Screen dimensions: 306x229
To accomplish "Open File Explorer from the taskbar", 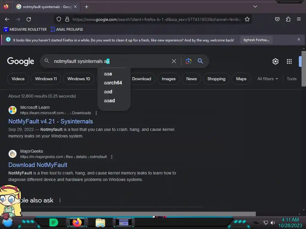I will (100, 223).
